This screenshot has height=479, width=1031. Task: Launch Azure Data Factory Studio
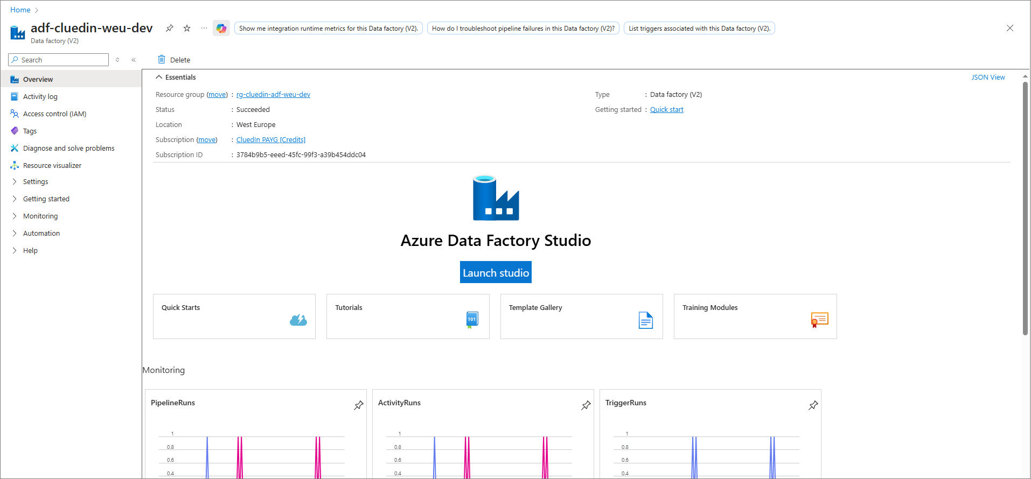496,272
